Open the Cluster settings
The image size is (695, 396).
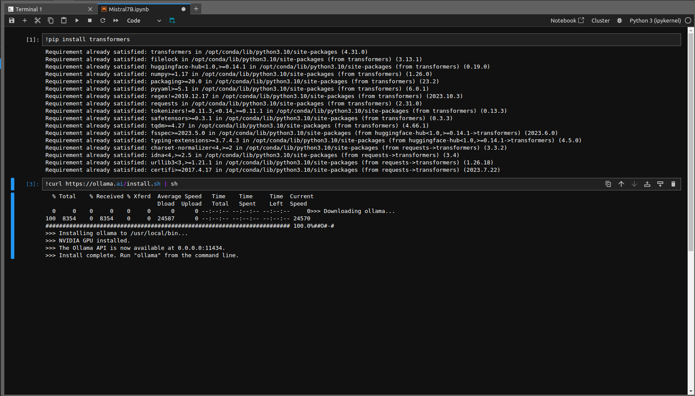pyautogui.click(x=600, y=20)
